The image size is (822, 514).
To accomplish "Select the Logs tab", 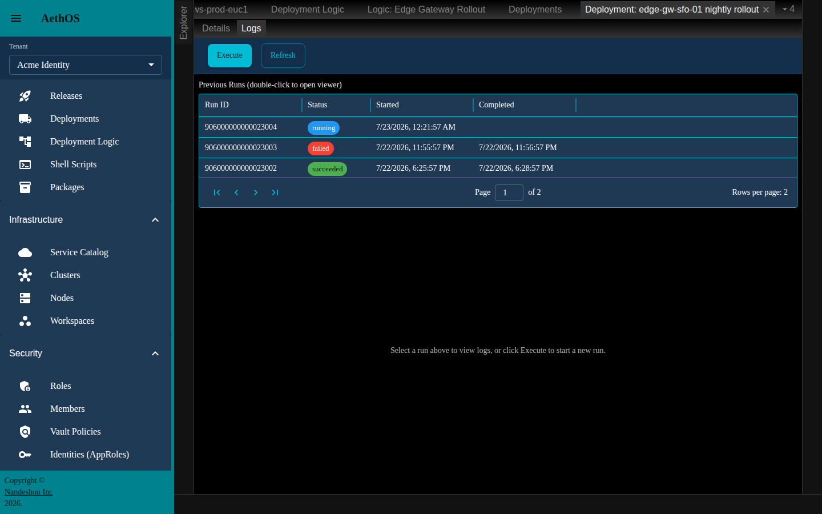I will 251,28.
